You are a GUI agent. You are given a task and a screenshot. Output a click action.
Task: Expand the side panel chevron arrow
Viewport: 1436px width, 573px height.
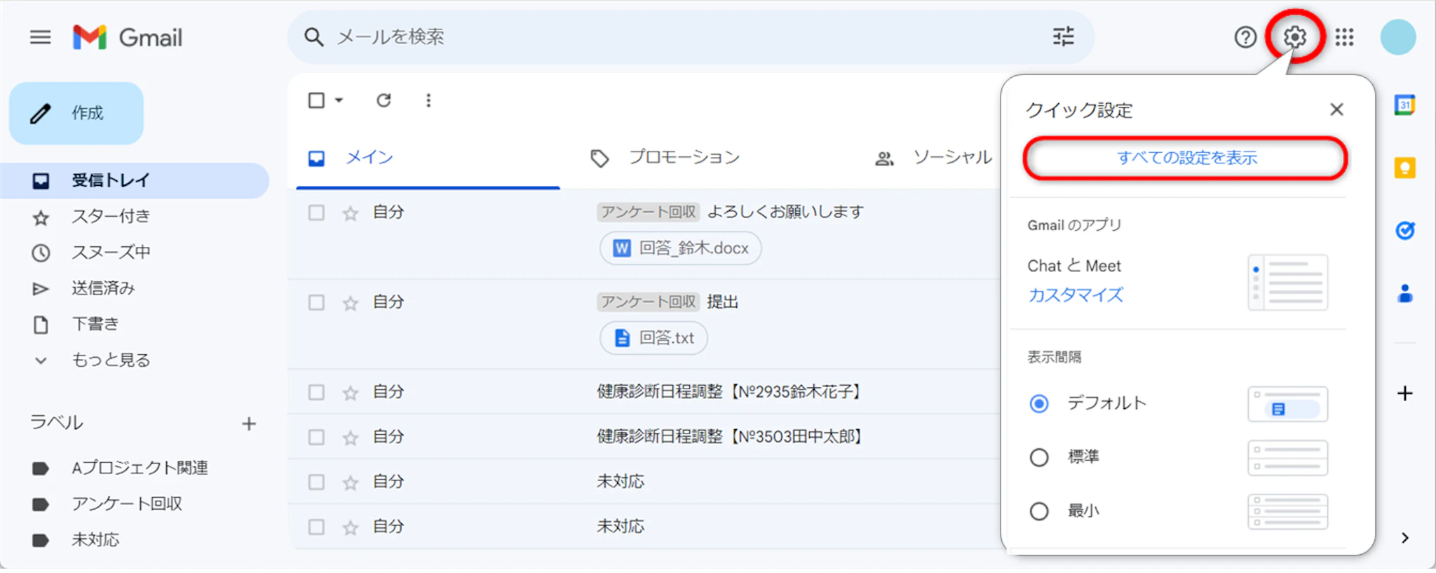click(1404, 538)
